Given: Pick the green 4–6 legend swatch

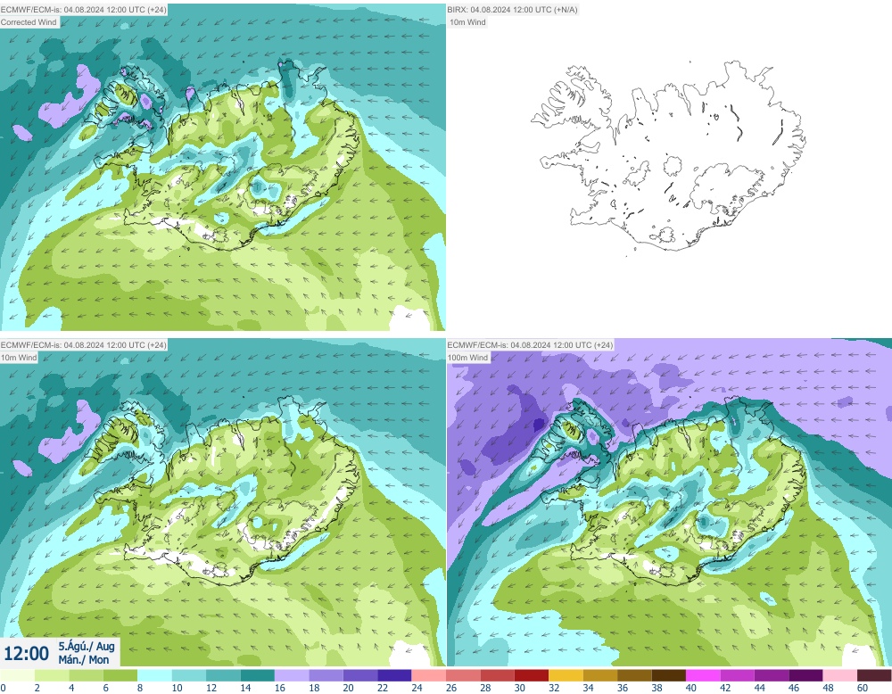Looking at the screenshot, I should [x=86, y=675].
